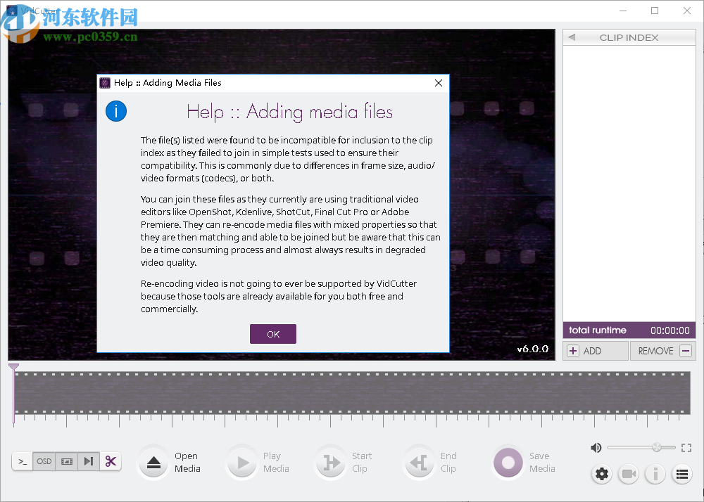Screen dimensions: 704x502
Task: Toggle the OSD on-screen display button
Action: [x=44, y=461]
